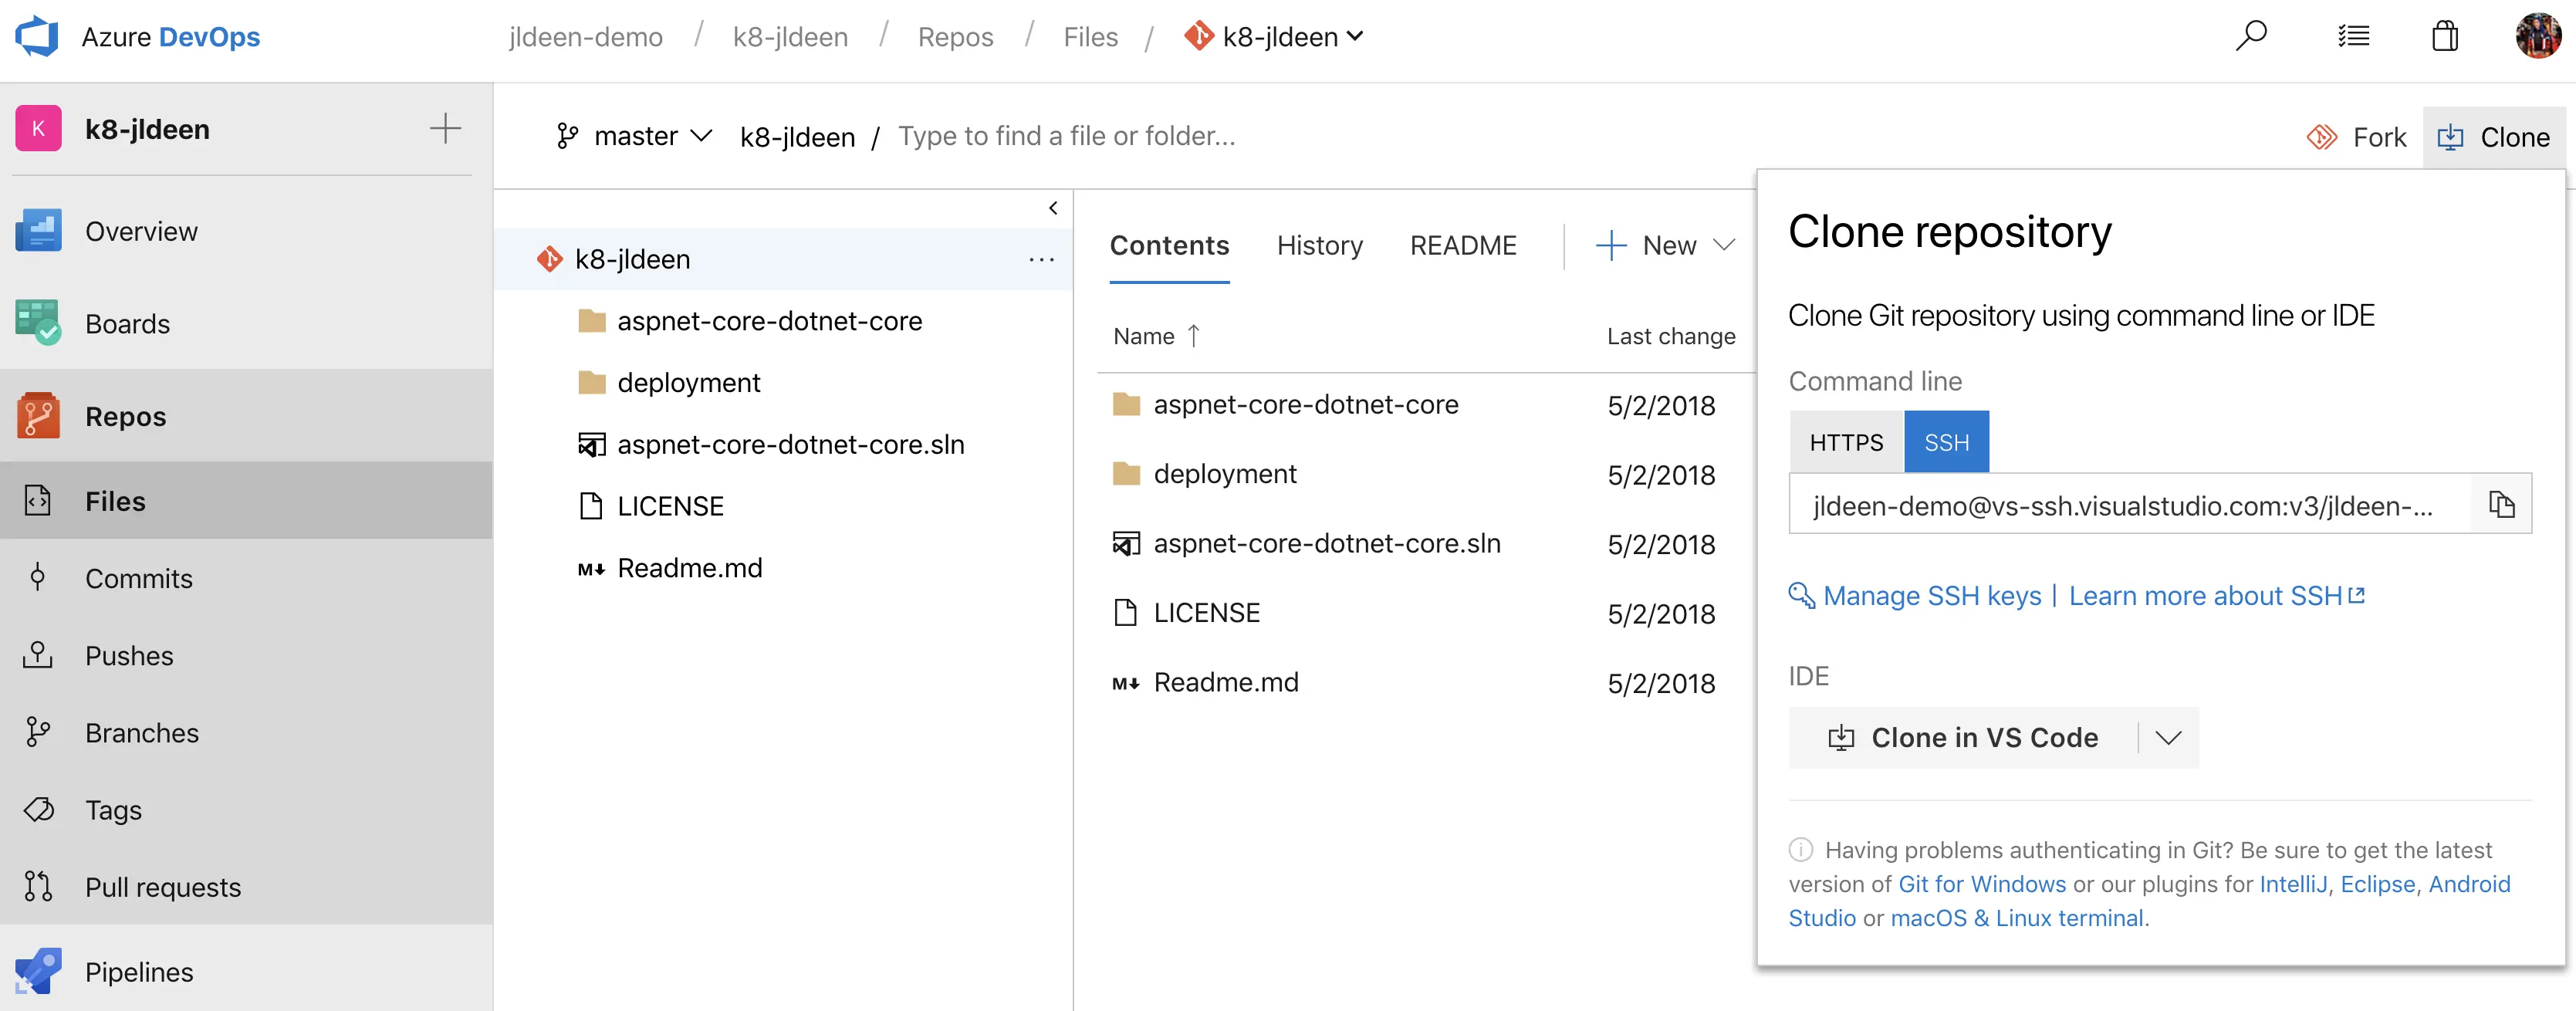Collapse the file tree pane chevron
Image resolution: width=2576 pixels, height=1011 pixels.
[1053, 208]
